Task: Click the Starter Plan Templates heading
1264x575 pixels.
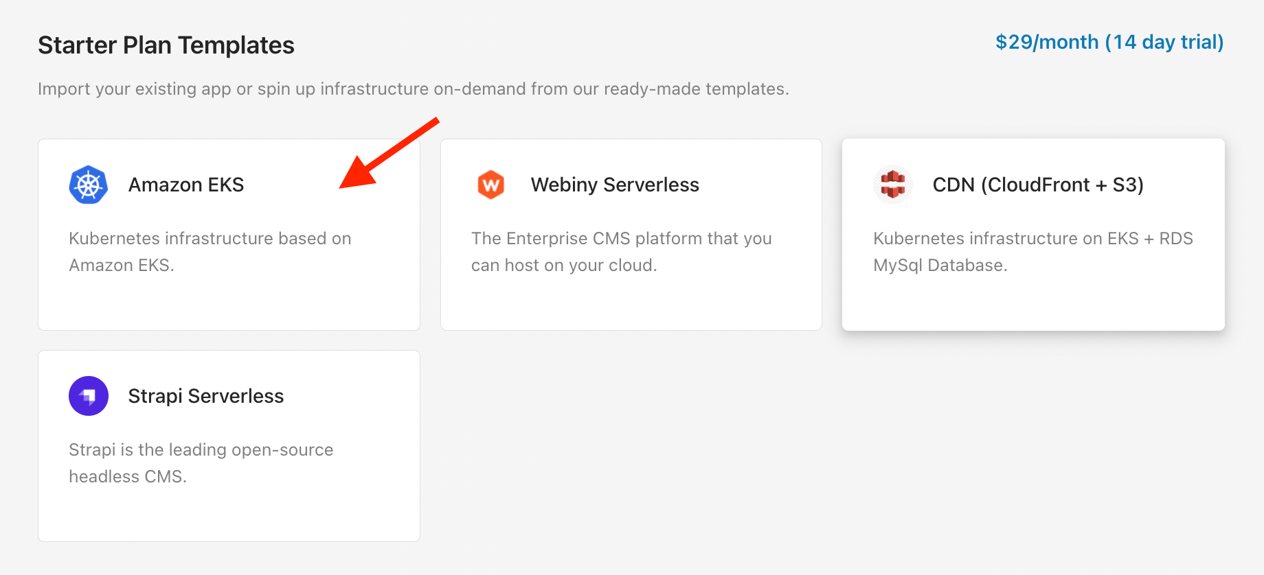Action: (166, 45)
